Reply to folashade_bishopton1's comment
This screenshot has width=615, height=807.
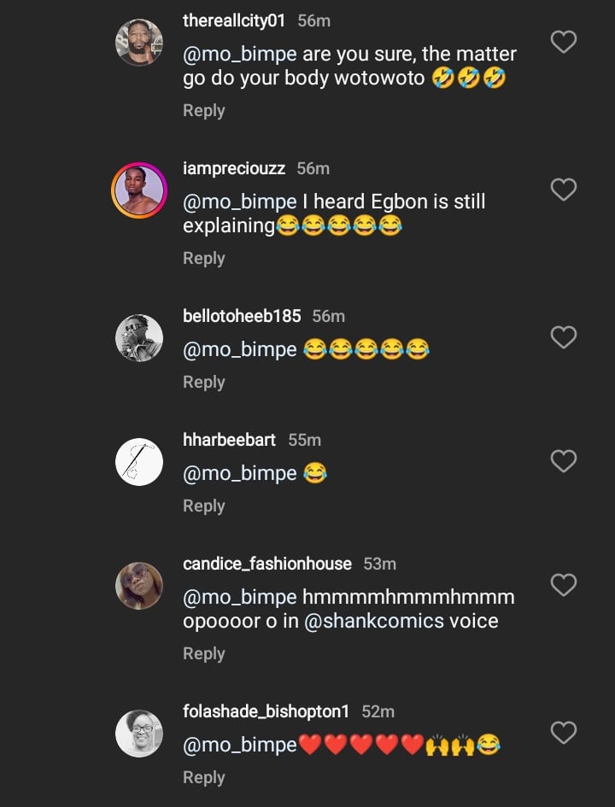coord(204,777)
